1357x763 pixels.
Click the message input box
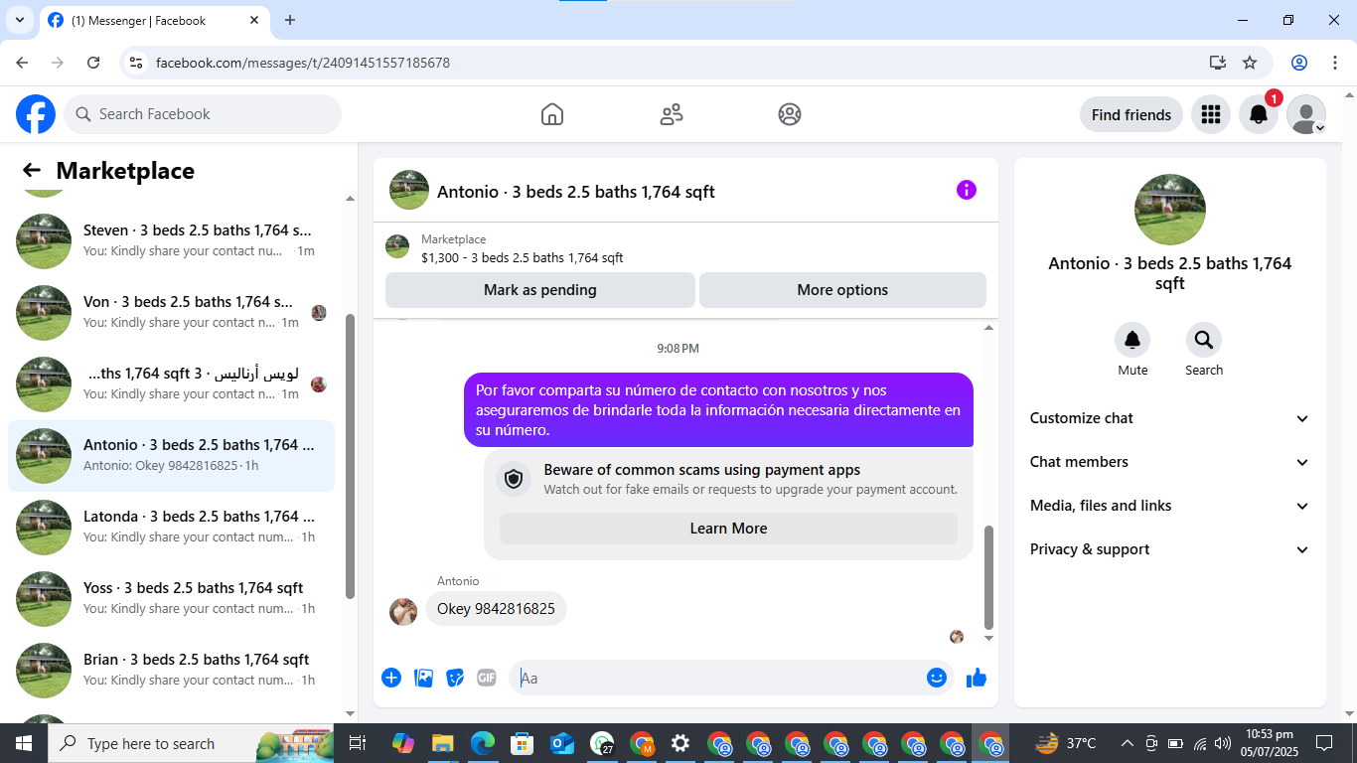(x=717, y=678)
